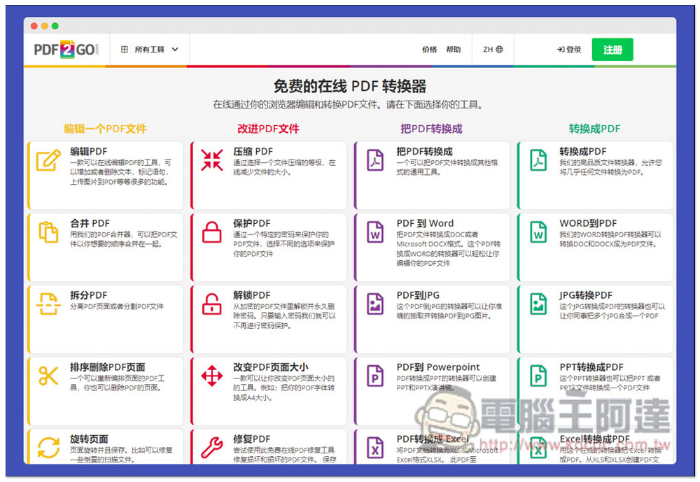
Task: Expand the 所有工具 dropdown chevron
Action: point(175,50)
